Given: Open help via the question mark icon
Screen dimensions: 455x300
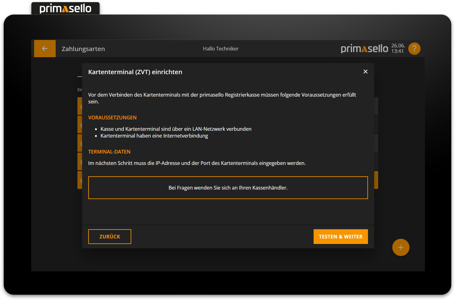Looking at the screenshot, I should point(414,48).
